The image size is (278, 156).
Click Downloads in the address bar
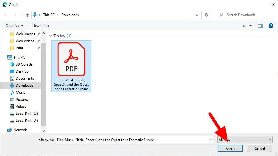pyautogui.click(x=70, y=15)
